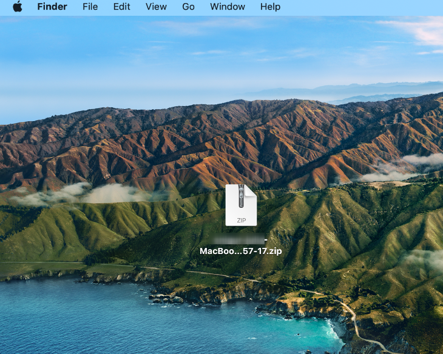Viewport: 443px width, 354px height.
Task: Click the MacBoo...57-17.zip filename label
Action: 241,251
